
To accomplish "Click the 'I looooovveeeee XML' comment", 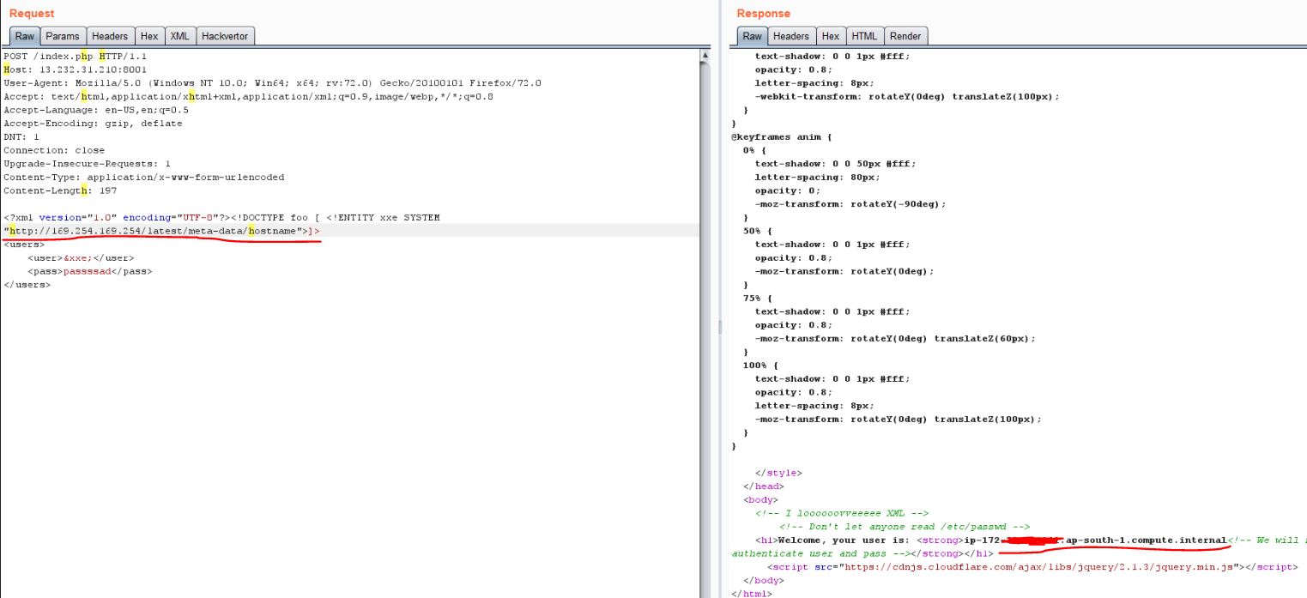I will tap(842, 513).
